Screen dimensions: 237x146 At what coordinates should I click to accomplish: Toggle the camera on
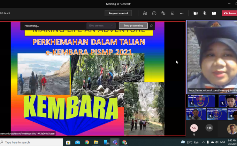pyautogui.click(x=196, y=13)
